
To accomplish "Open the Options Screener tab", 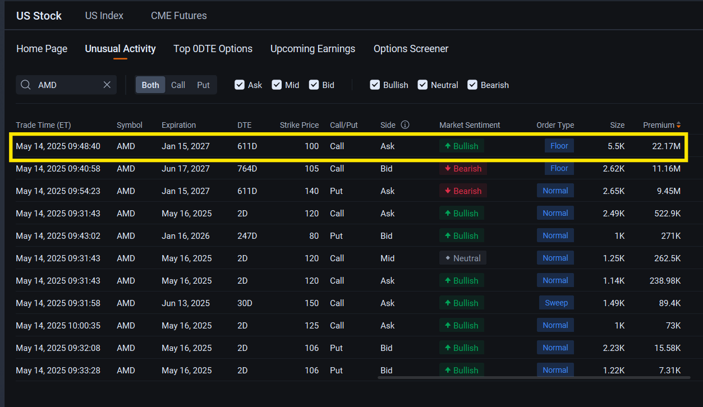I will (411, 49).
